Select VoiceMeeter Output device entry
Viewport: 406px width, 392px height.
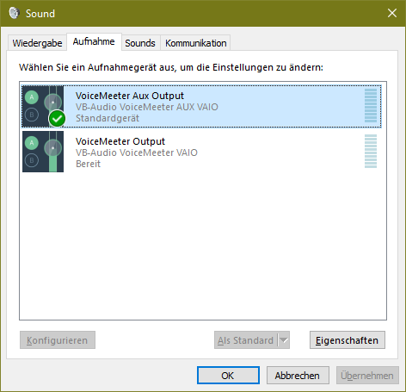201,152
